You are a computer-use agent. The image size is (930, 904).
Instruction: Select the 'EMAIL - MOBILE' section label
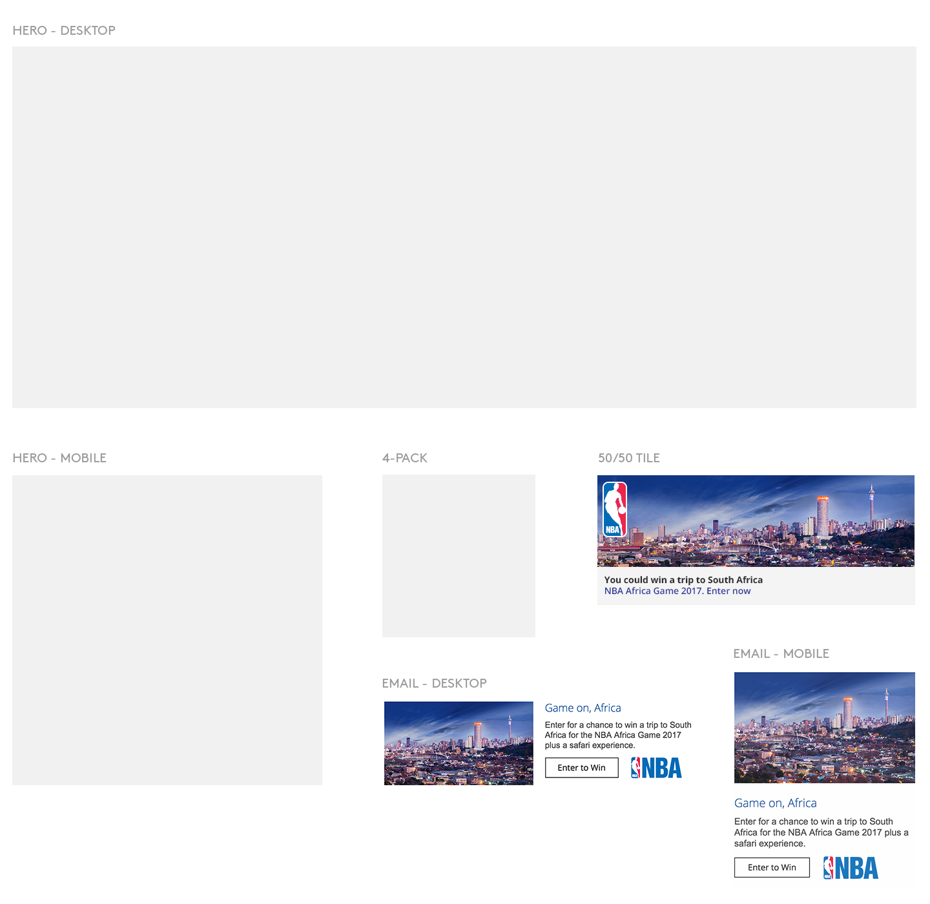tap(781, 653)
